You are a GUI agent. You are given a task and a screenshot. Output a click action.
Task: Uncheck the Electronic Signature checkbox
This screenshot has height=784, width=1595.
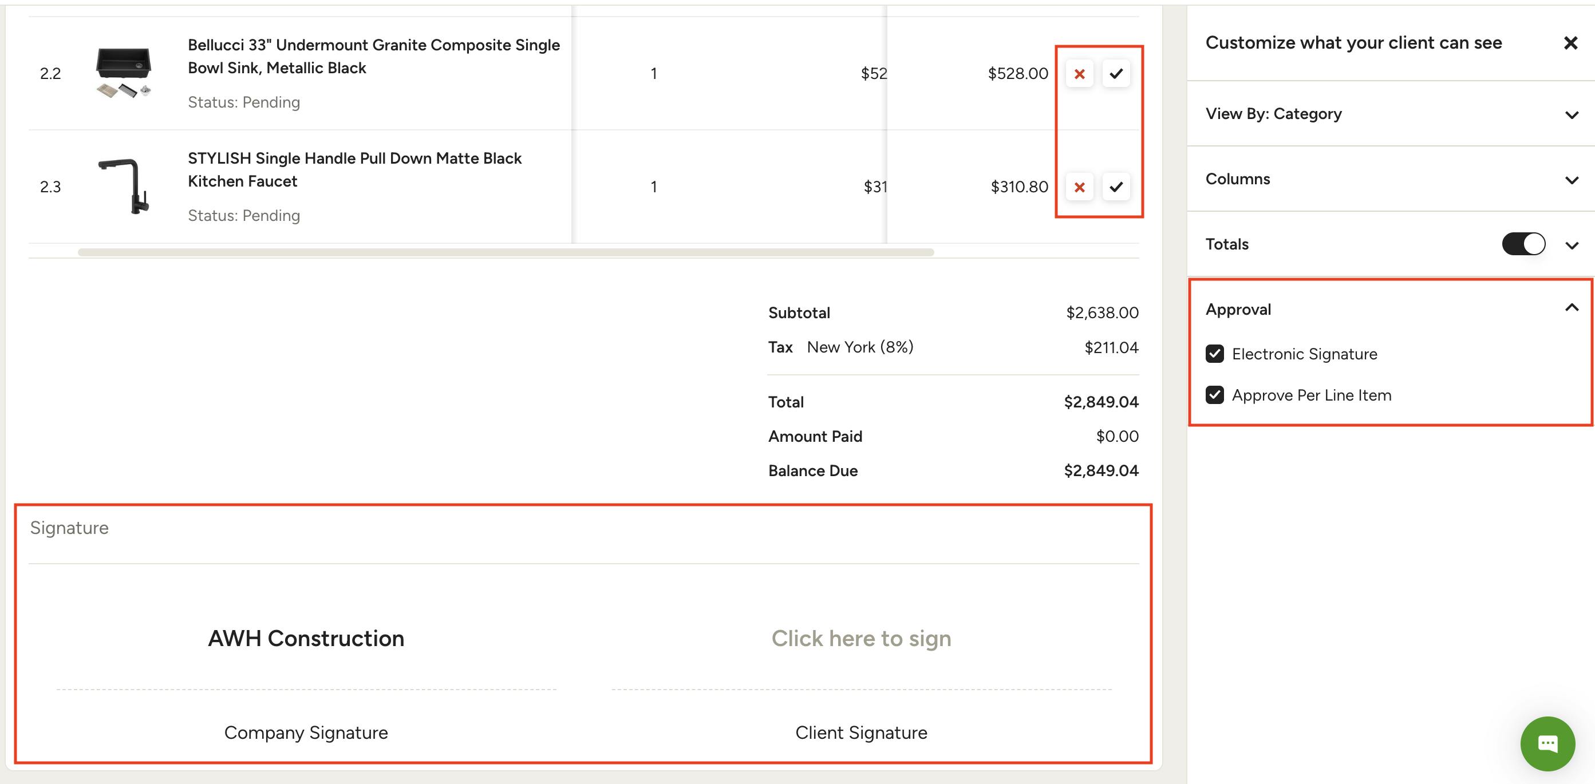pos(1214,354)
